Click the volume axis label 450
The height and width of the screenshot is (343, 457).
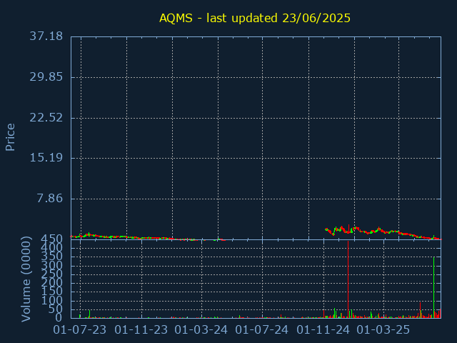pos(51,239)
